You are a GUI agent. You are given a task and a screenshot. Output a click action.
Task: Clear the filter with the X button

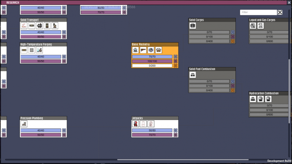pos(280,12)
